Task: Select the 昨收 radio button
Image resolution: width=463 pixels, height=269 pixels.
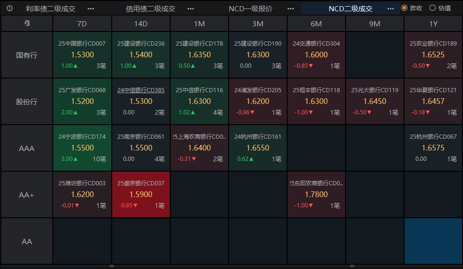Action: [x=404, y=8]
